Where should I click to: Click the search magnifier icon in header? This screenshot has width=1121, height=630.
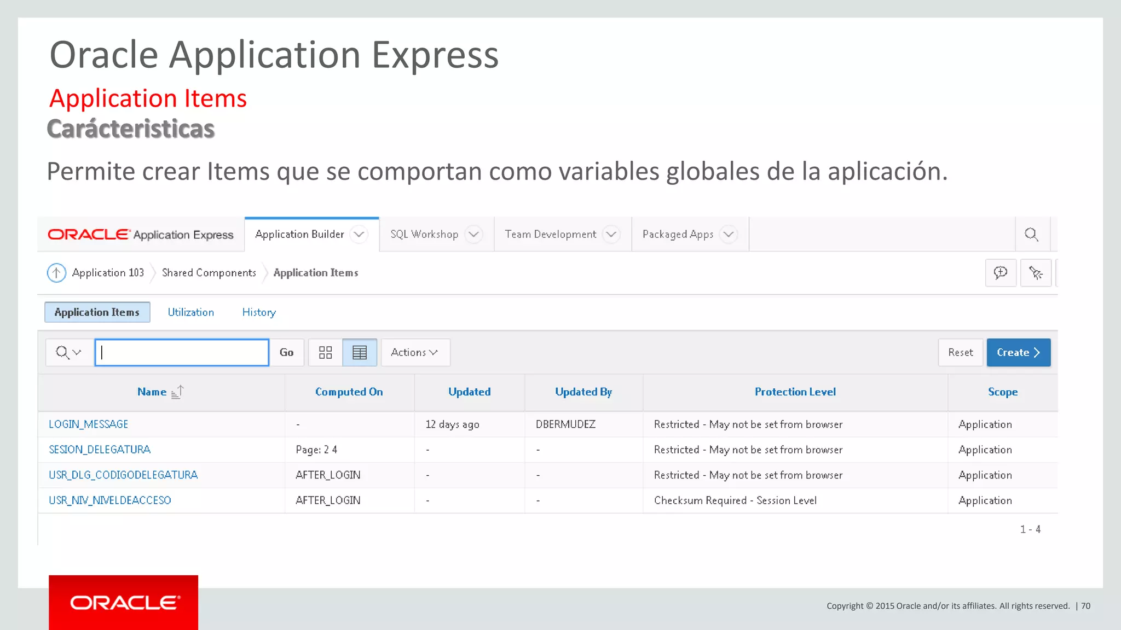click(1031, 235)
